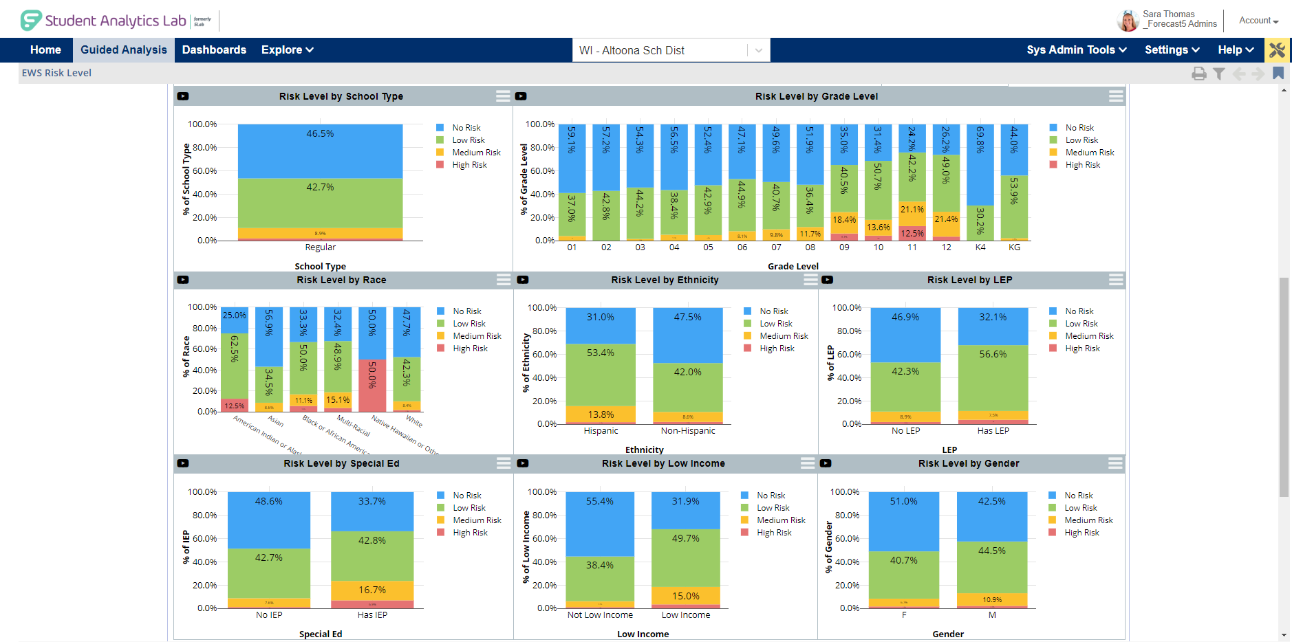Go forward with the right arrow icon

(1258, 74)
